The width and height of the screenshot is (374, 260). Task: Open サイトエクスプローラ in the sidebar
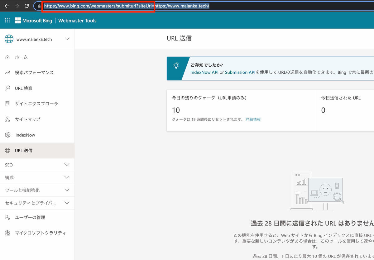click(37, 104)
